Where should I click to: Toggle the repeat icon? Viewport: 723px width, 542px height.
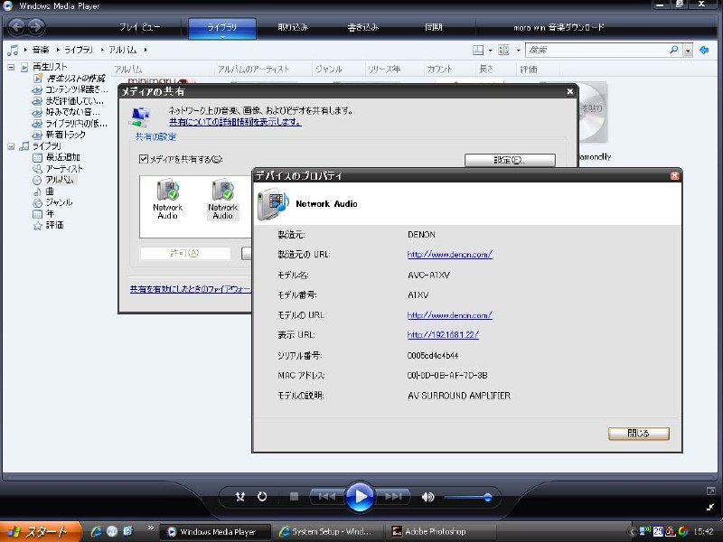point(262,496)
